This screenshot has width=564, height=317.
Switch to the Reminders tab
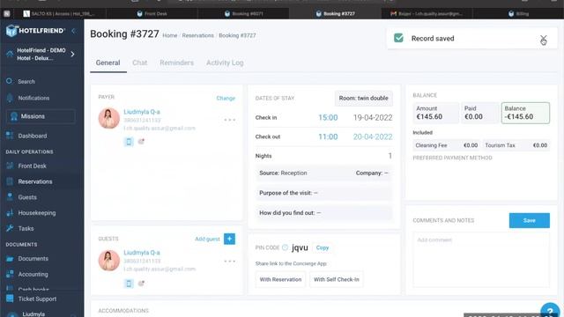pyautogui.click(x=176, y=63)
